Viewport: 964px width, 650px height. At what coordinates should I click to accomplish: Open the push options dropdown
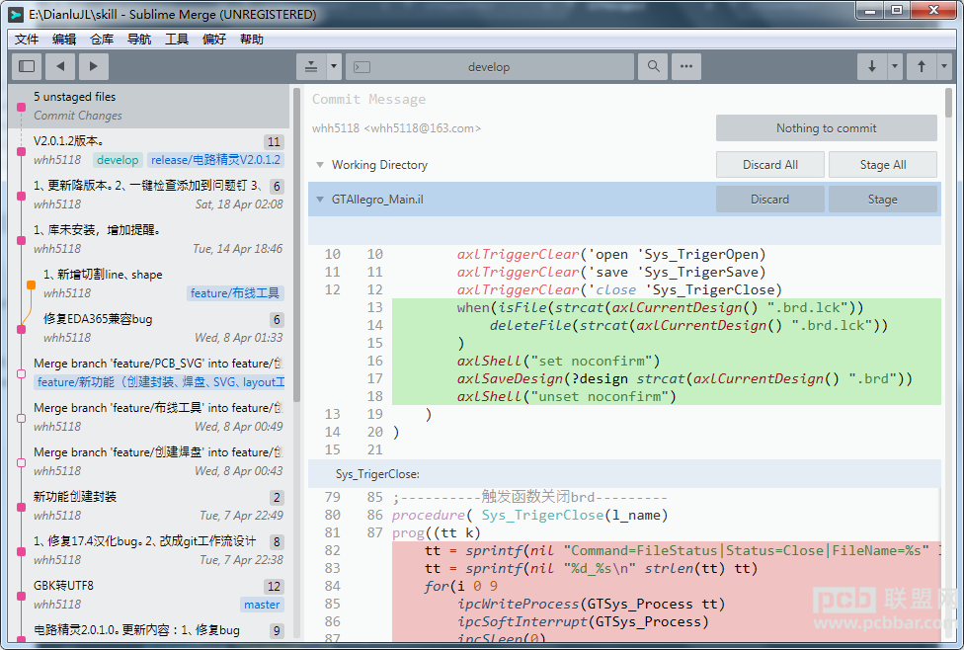tap(944, 66)
